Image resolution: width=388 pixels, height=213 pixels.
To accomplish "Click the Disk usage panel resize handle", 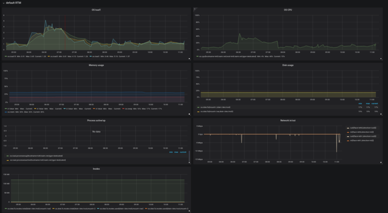I will click(x=381, y=114).
